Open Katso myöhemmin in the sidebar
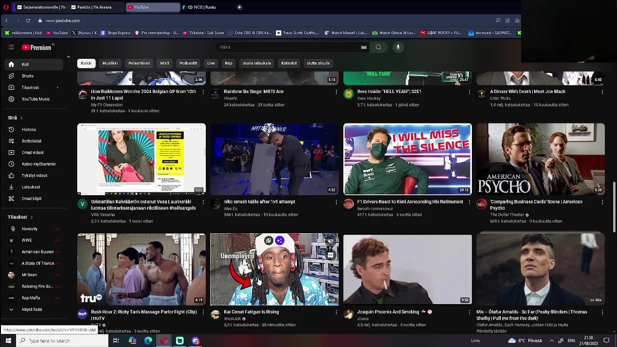 point(34,164)
